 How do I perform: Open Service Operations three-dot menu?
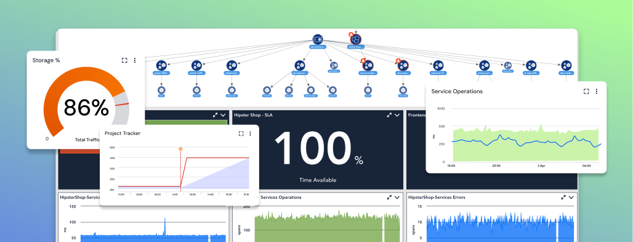coord(597,91)
